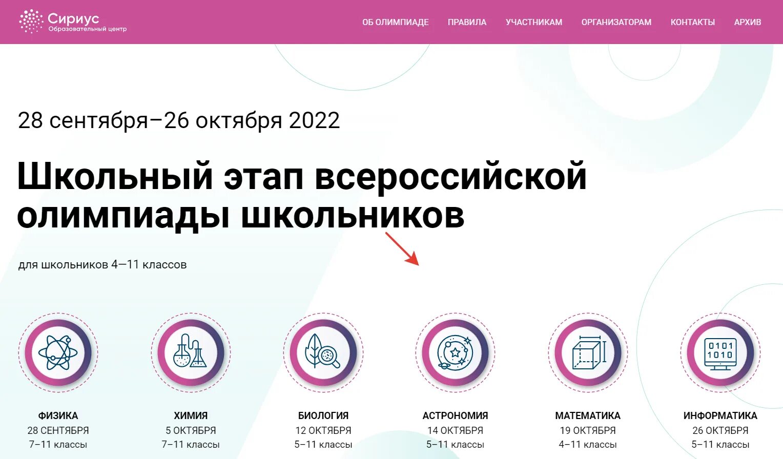Select the date text 5 ОКТЯБРЯ
783x459 pixels.
tap(191, 430)
